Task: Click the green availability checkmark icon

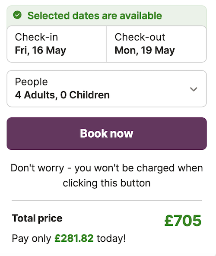Action: pos(17,15)
